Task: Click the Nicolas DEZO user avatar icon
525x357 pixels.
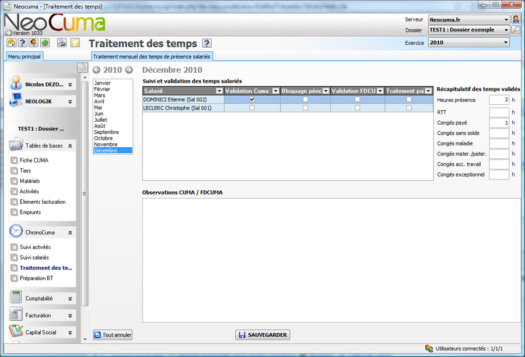Action: [16, 83]
